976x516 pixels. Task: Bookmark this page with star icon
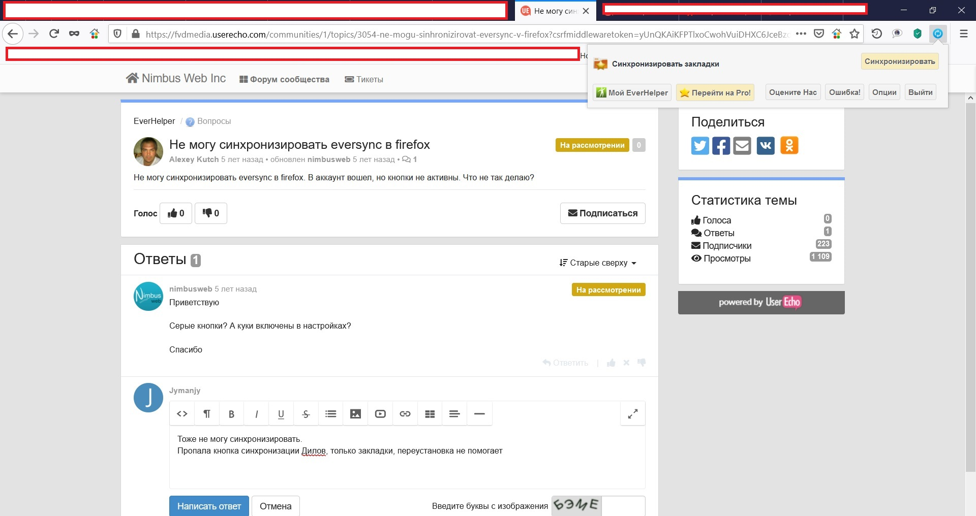pos(855,34)
